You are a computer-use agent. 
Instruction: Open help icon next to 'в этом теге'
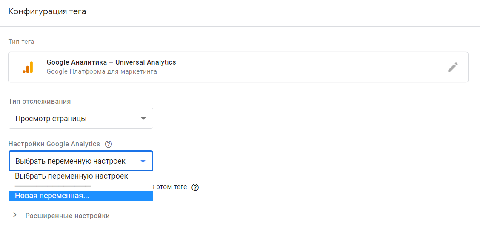tap(195, 187)
